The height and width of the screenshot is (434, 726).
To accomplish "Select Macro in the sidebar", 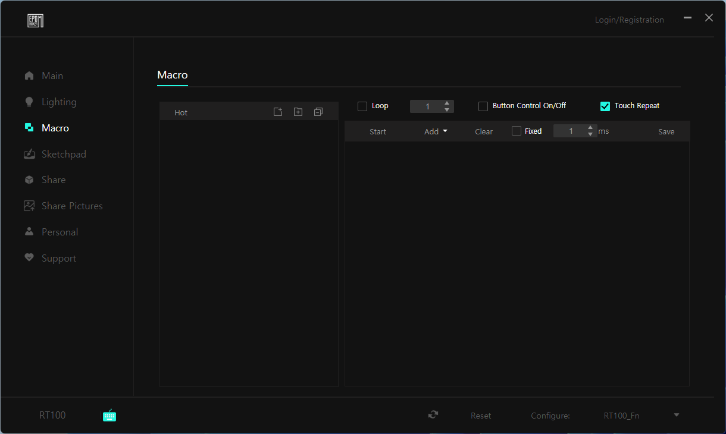I will [55, 128].
